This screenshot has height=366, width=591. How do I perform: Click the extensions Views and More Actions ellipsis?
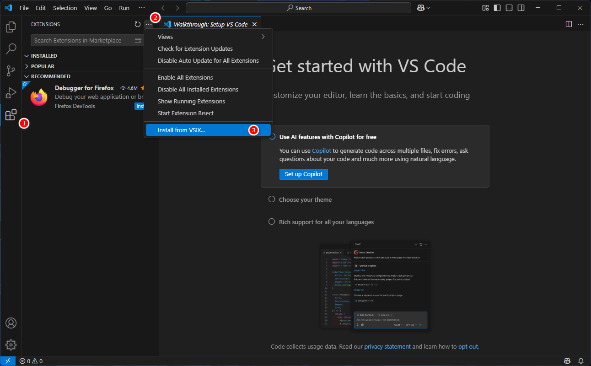(149, 24)
